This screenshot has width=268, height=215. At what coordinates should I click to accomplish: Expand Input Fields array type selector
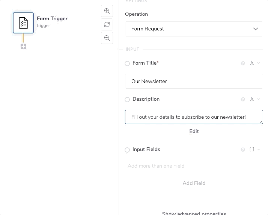coord(255,150)
